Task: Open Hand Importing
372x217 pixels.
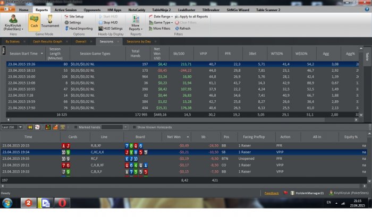Action: tap(79, 29)
